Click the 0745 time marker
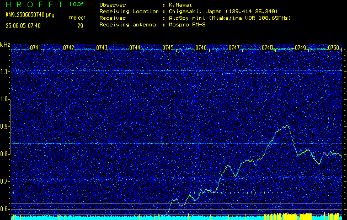The image size is (347, 220). tap(168, 48)
